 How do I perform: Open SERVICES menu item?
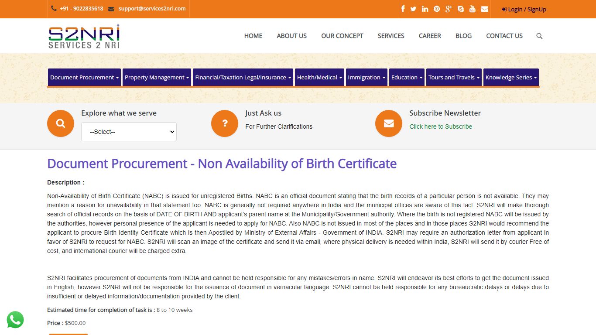(391, 36)
